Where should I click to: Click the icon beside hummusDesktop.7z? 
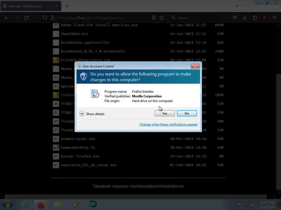pos(56,147)
